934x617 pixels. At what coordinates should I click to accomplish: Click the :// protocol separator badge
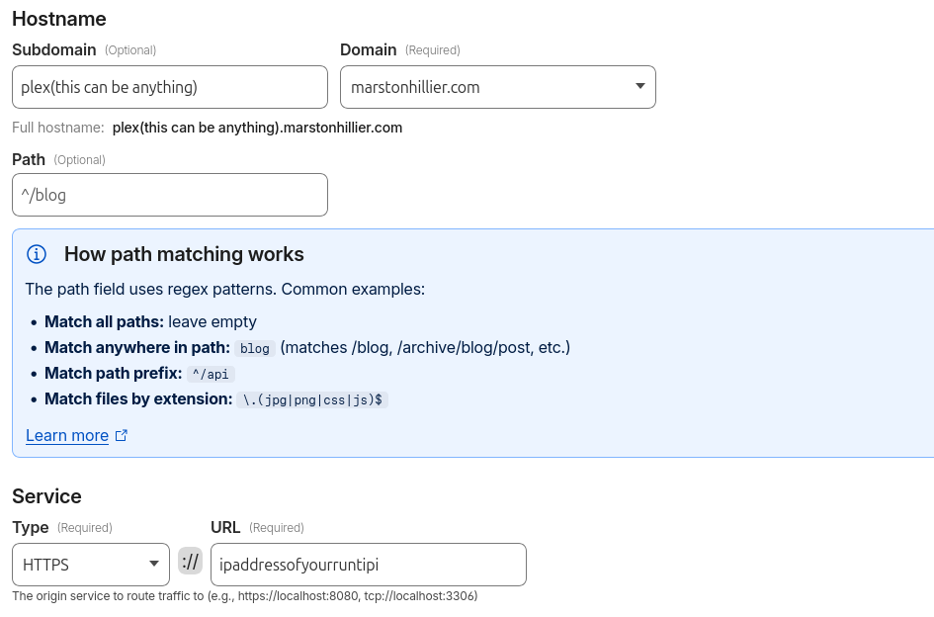(190, 563)
